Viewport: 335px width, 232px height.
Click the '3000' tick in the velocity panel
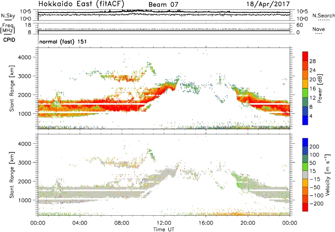click(24, 162)
